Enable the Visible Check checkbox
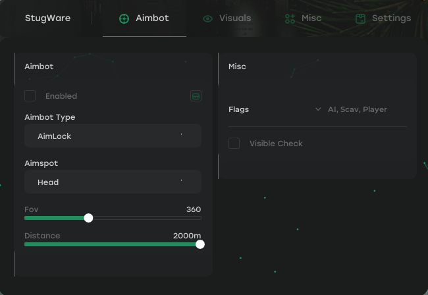Screen dimensions: 428x295 (x=234, y=144)
